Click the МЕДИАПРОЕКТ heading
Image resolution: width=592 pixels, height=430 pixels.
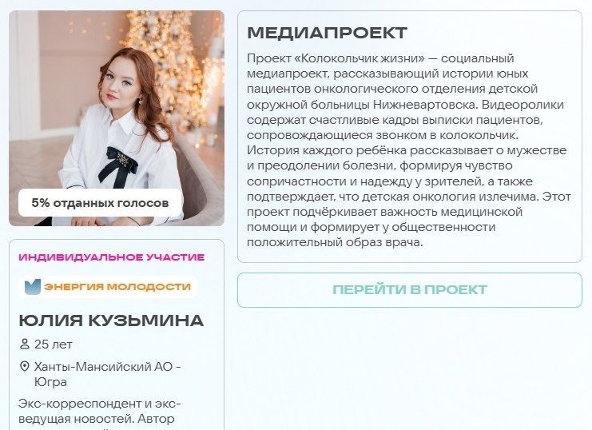327,33
